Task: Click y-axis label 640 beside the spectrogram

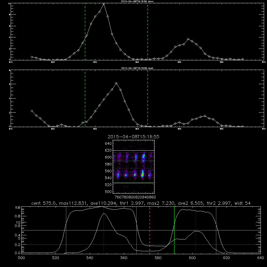Action: (108, 144)
